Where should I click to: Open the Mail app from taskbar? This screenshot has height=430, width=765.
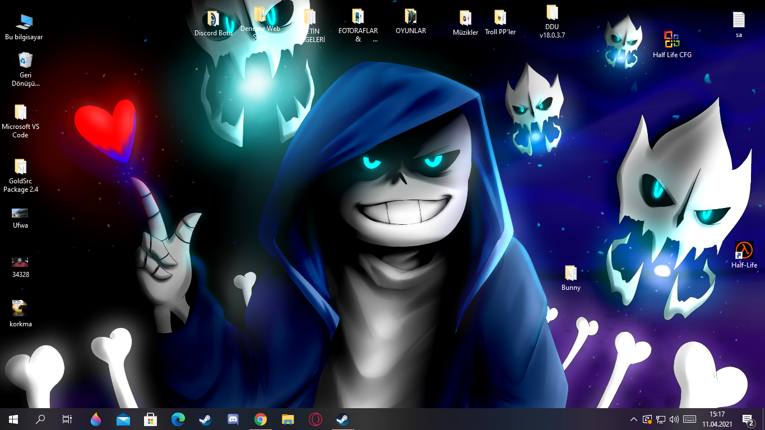[x=123, y=419]
